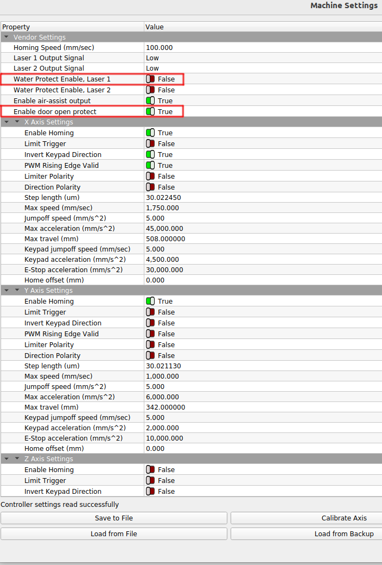Toggle Y axis Limiter Polarity switch
382x565 pixels.
(150, 345)
